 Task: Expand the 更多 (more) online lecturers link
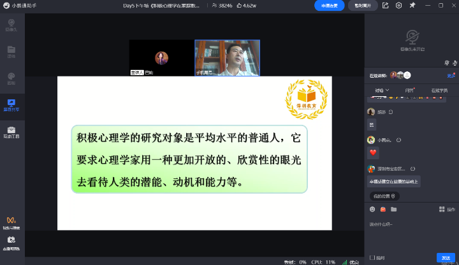(x=451, y=75)
